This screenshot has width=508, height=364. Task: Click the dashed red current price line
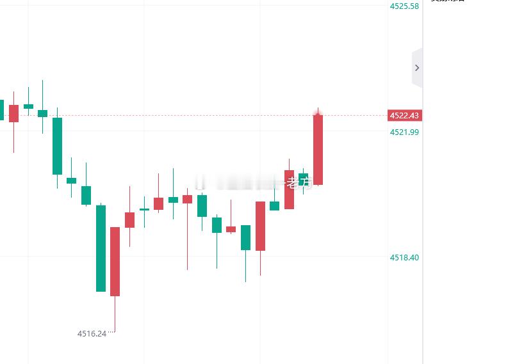pyautogui.click(x=193, y=115)
